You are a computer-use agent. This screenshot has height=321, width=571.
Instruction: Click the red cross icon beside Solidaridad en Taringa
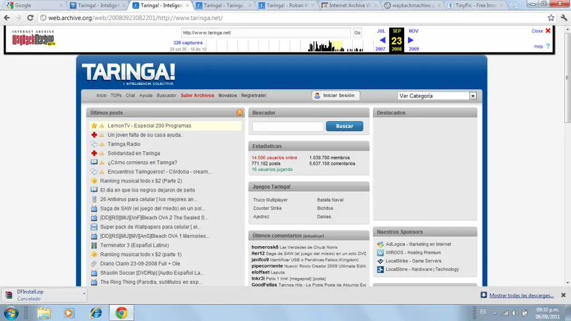click(x=94, y=154)
